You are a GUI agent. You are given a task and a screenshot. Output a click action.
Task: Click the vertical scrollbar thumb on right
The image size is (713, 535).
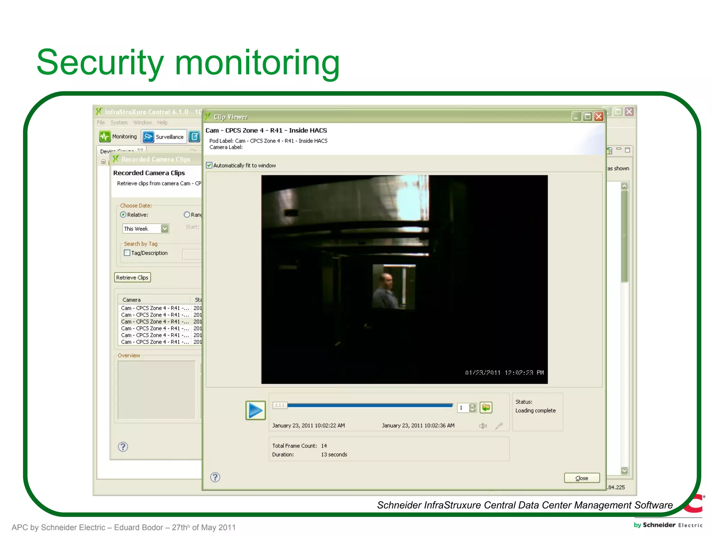coord(625,236)
